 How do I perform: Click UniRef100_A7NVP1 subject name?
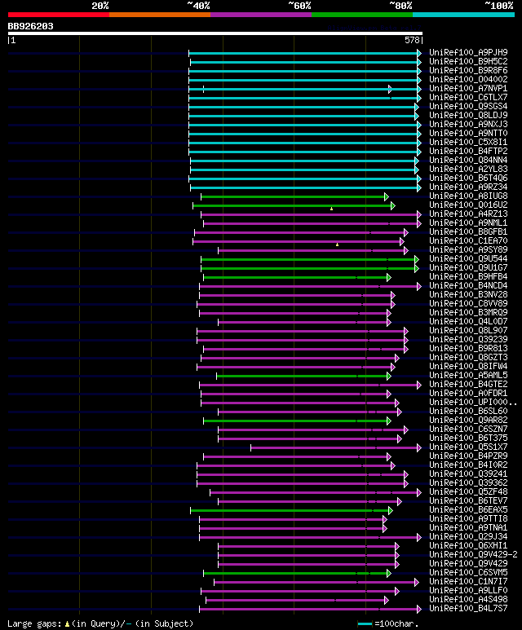[468, 88]
